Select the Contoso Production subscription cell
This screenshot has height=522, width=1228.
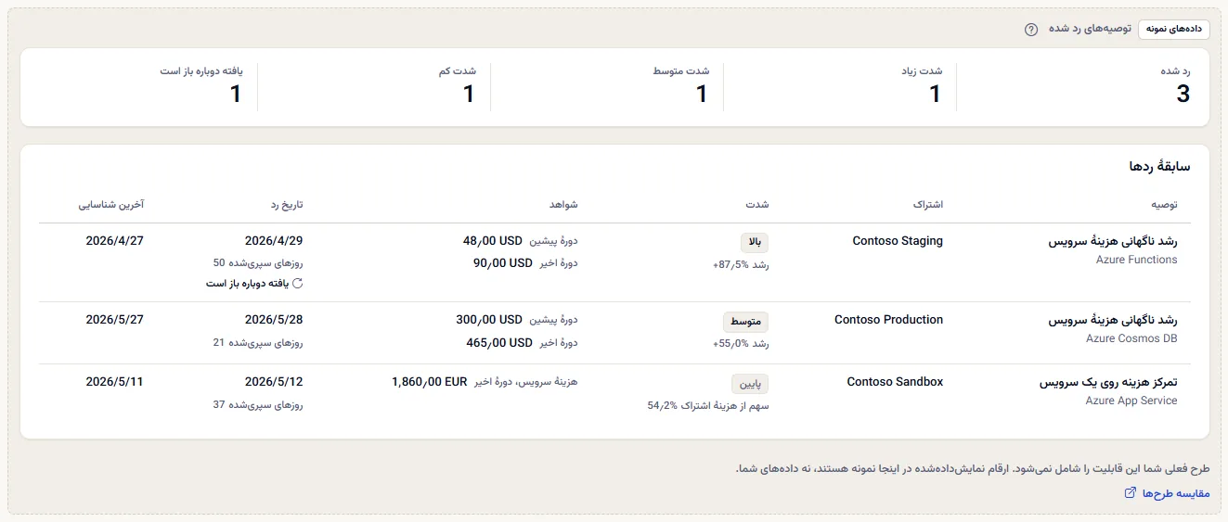point(888,320)
